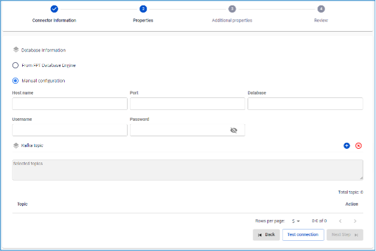376x251 pixels.
Task: Go to step 4 Review circle
Action: point(321,9)
